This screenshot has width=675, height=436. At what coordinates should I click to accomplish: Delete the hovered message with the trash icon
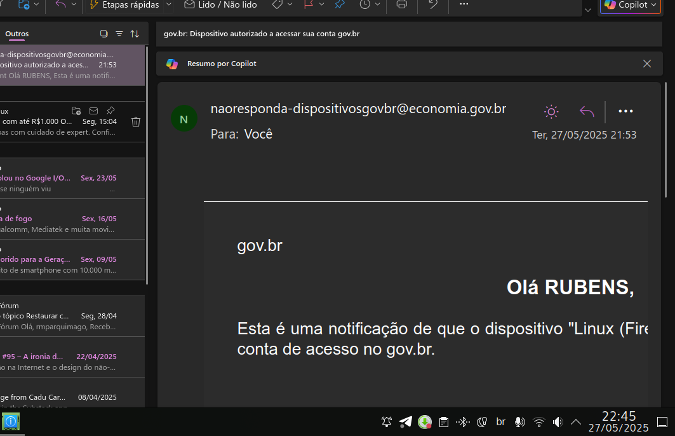pos(136,121)
